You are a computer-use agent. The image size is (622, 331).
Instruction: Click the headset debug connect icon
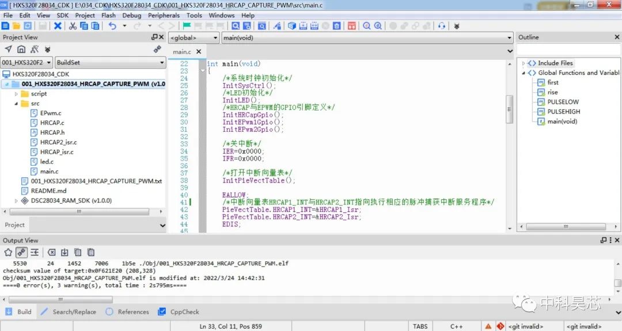click(x=442, y=26)
